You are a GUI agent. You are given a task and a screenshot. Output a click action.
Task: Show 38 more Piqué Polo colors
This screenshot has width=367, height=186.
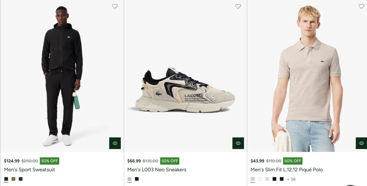click(x=291, y=179)
